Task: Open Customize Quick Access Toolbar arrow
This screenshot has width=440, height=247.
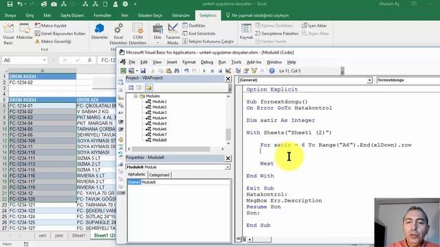Action: tap(135, 4)
